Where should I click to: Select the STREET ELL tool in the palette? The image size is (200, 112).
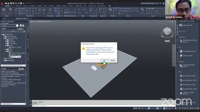[x=187, y=93]
